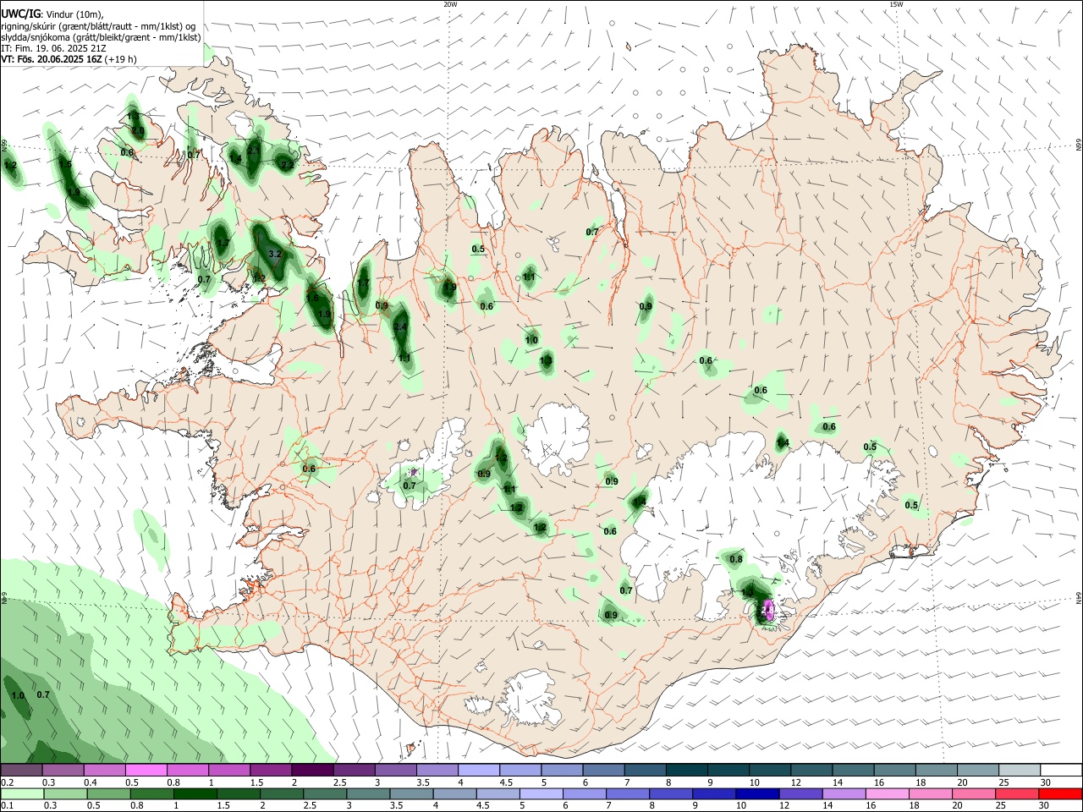The width and height of the screenshot is (1083, 812).
Task: Select the bright magenta-pink swatch after 0.5 on the snow scale
Action: pos(146,771)
